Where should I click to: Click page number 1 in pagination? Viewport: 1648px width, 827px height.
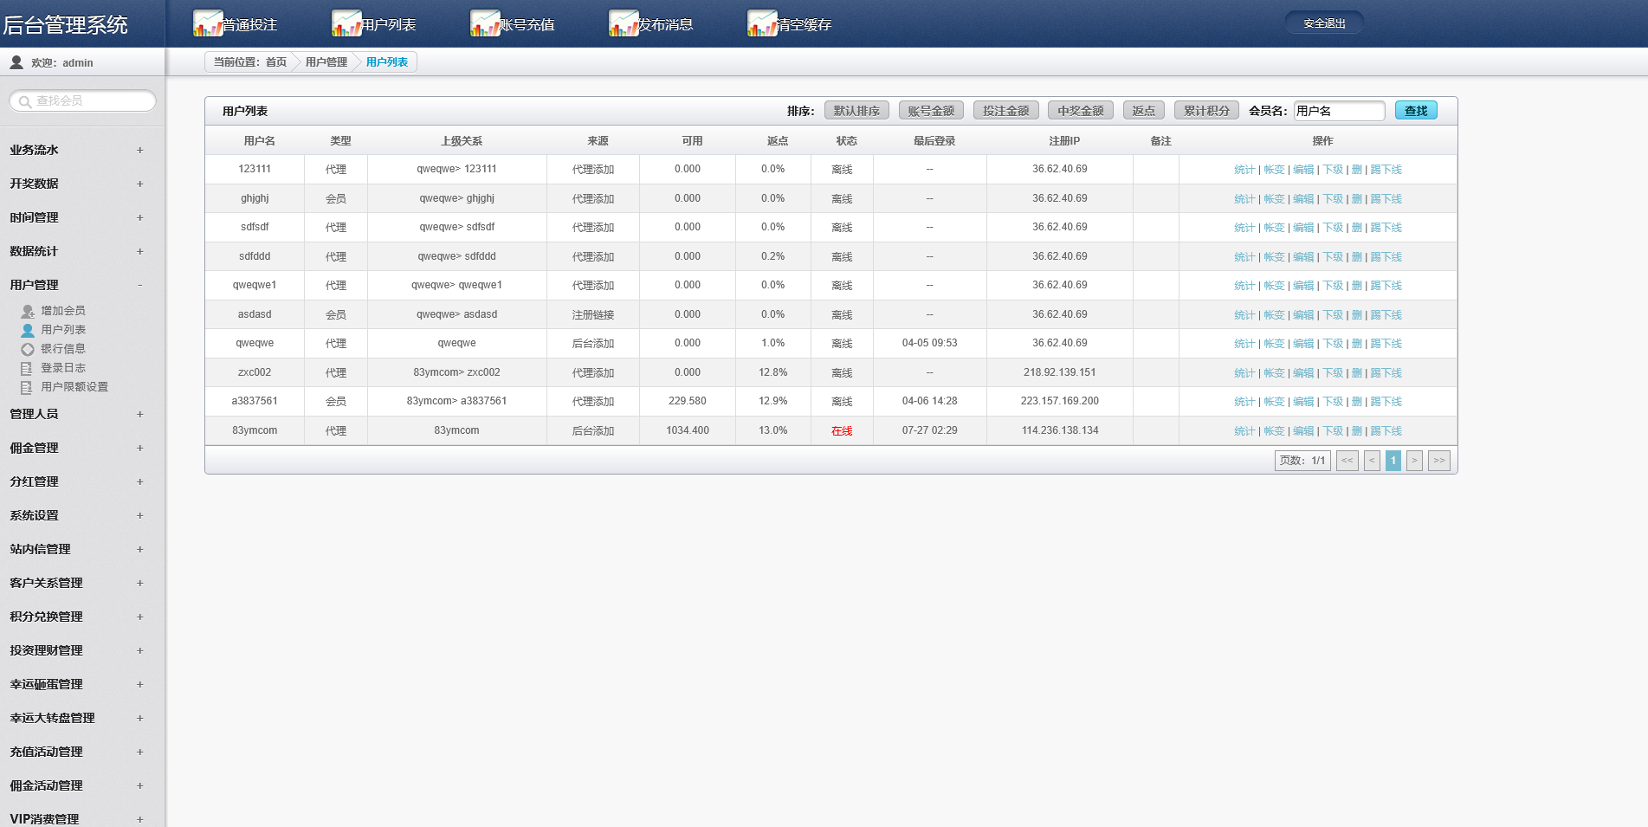click(x=1393, y=461)
